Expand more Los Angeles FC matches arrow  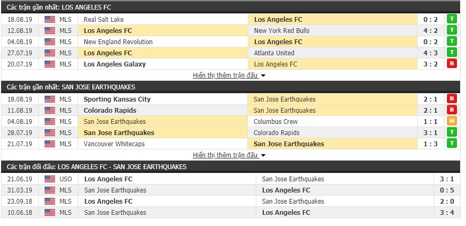point(263,76)
